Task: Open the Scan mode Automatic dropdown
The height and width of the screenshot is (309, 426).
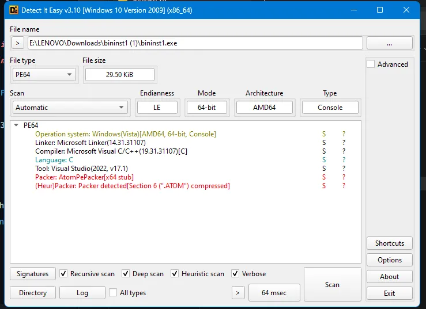Action: (x=70, y=108)
